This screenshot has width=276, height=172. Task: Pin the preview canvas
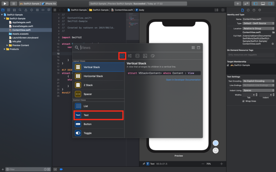point(144,164)
